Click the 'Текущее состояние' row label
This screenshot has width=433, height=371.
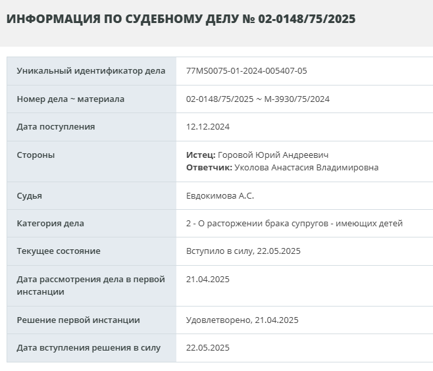click(59, 251)
